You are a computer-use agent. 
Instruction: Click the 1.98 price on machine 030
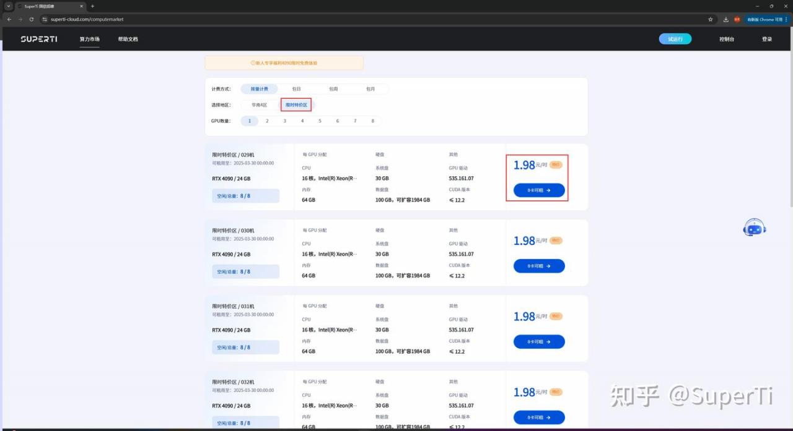[x=524, y=241]
